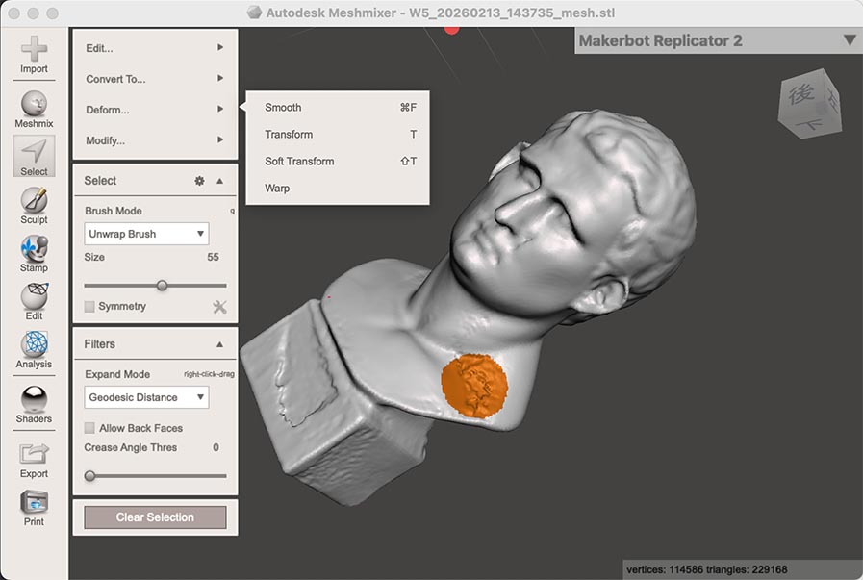This screenshot has height=580, width=863.
Task: Select Warp in the submenu
Action: 277,188
